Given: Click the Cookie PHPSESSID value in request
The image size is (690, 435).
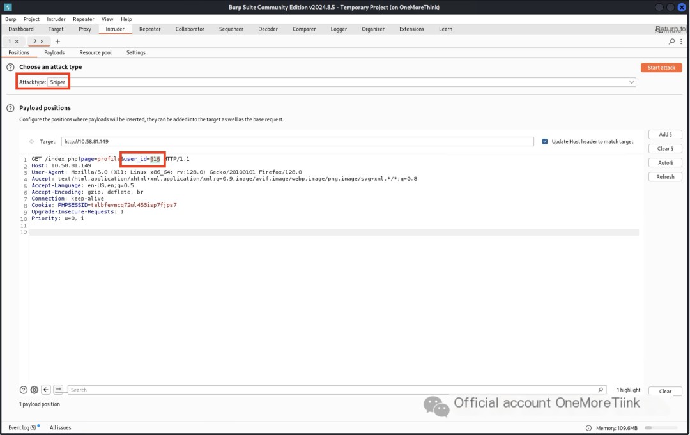Looking at the screenshot, I should pyautogui.click(x=134, y=205).
